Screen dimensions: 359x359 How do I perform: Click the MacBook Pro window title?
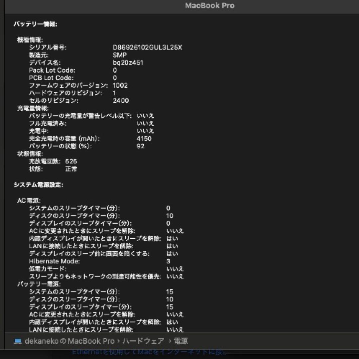(210, 5)
